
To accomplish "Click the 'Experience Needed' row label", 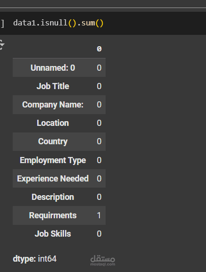I will point(53,179).
